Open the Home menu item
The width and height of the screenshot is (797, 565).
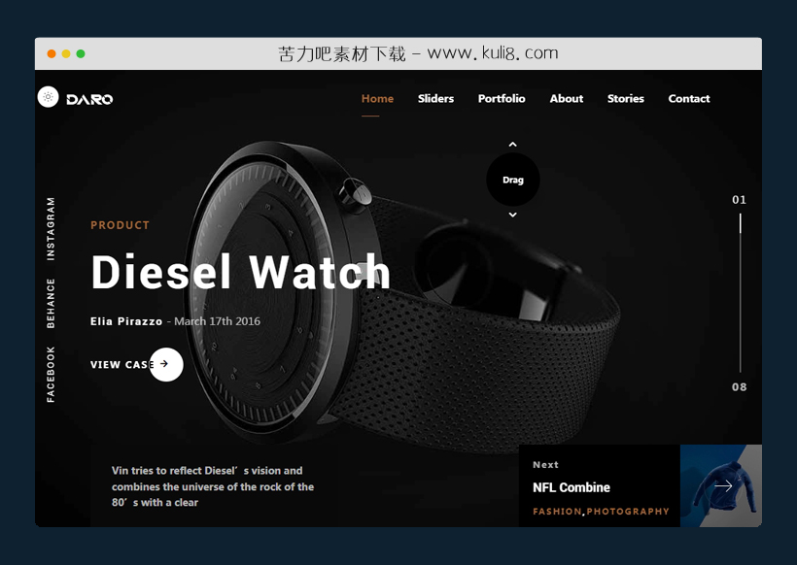(377, 98)
